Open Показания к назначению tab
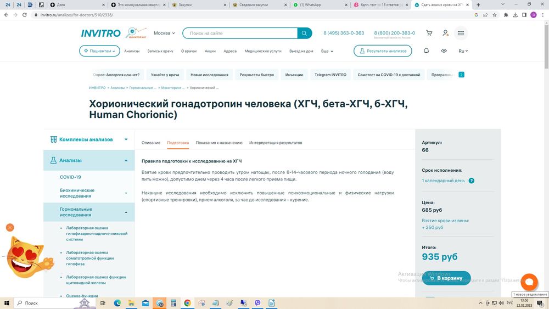 point(219,143)
